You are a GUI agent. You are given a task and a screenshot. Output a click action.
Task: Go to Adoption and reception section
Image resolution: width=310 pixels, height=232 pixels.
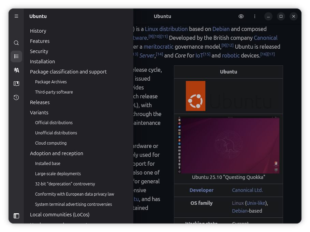57,153
